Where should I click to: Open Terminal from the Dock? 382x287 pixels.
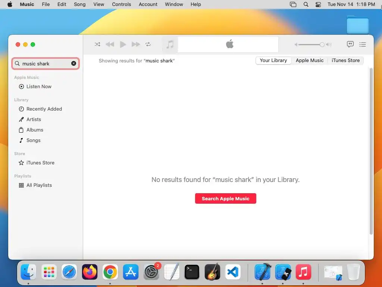tap(192, 272)
